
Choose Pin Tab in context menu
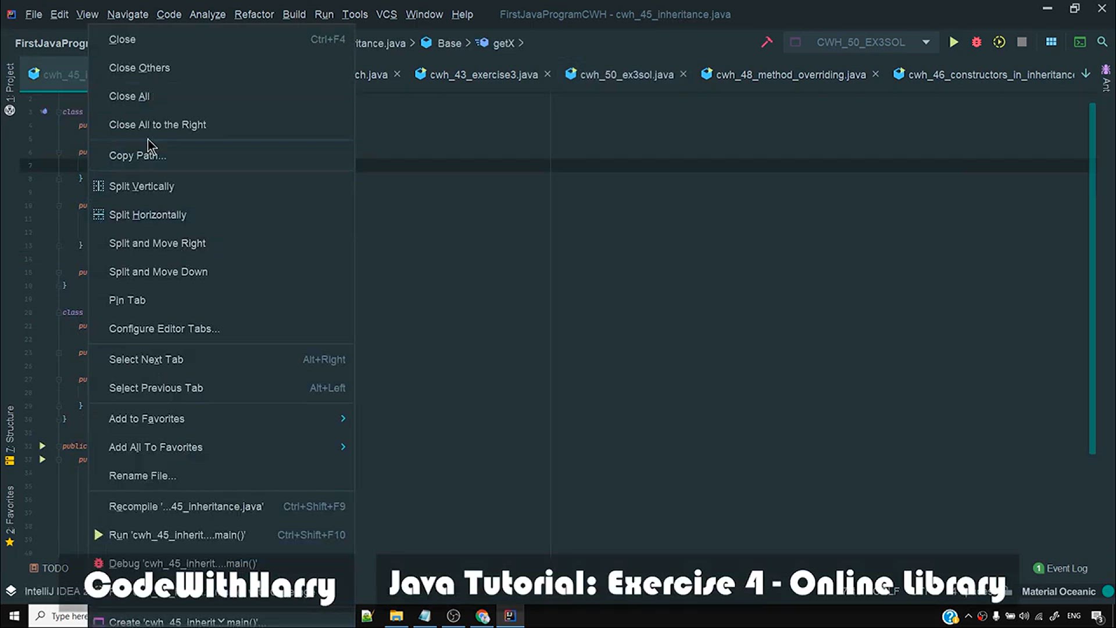pos(221,301)
